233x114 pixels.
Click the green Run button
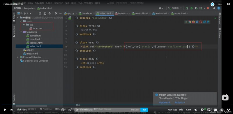point(187,8)
